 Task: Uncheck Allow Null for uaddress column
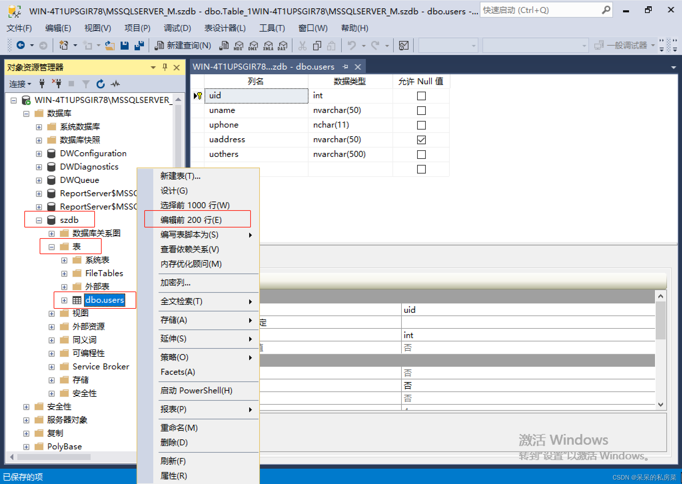coord(421,140)
